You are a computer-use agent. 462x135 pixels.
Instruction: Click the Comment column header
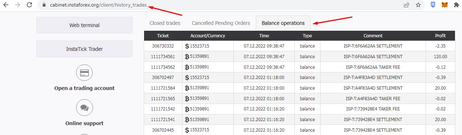click(x=373, y=36)
